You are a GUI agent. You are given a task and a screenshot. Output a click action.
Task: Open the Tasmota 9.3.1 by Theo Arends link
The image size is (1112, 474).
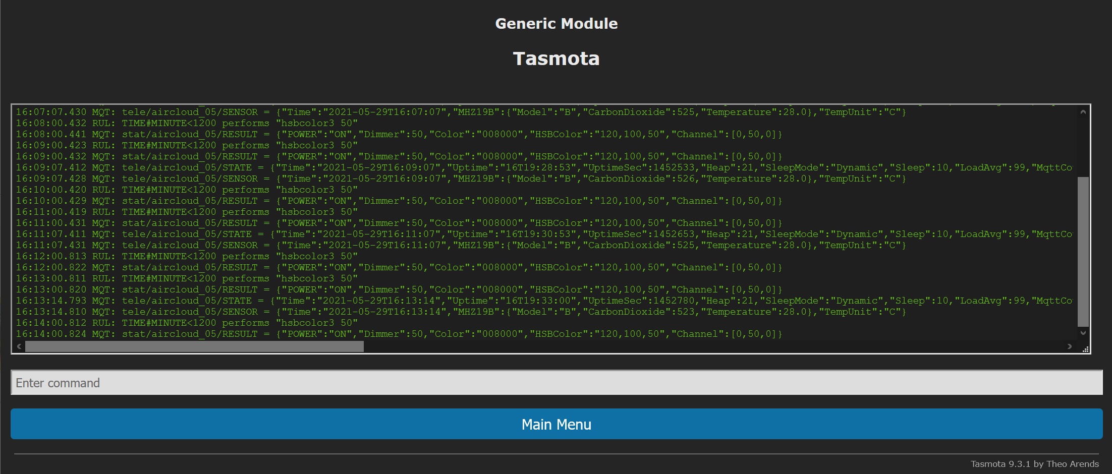point(1034,464)
